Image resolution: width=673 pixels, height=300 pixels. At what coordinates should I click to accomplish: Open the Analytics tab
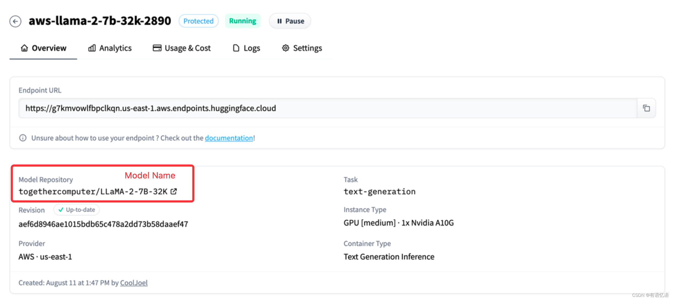(110, 48)
